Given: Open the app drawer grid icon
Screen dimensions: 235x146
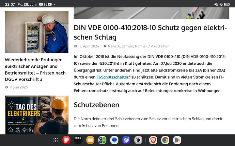Looking at the screenshot, I should click(x=56, y=140).
